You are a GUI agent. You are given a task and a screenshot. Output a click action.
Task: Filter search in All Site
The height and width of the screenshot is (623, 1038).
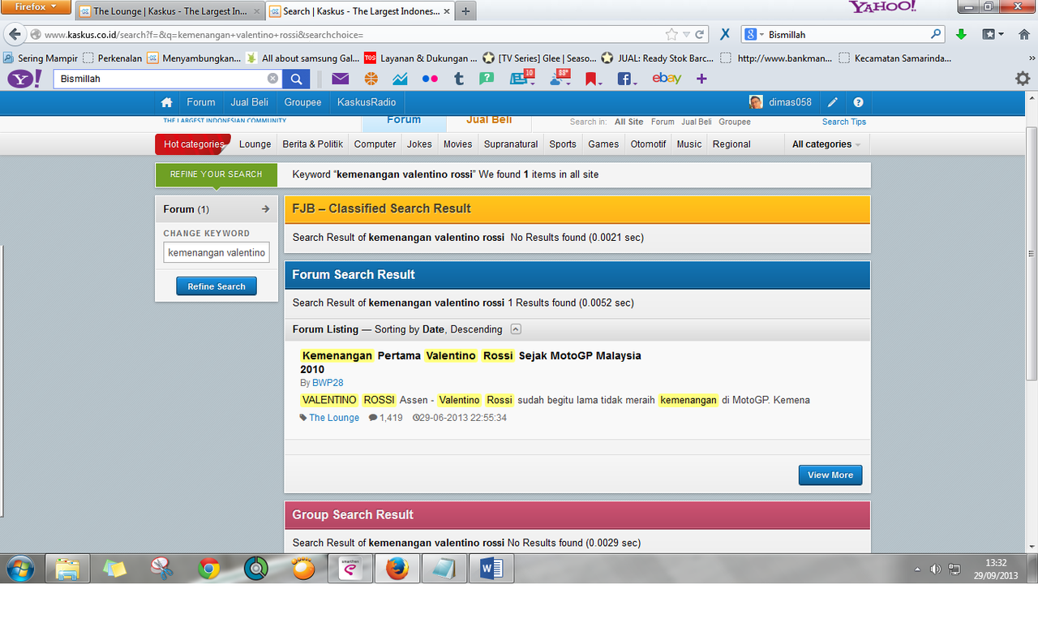pos(628,122)
